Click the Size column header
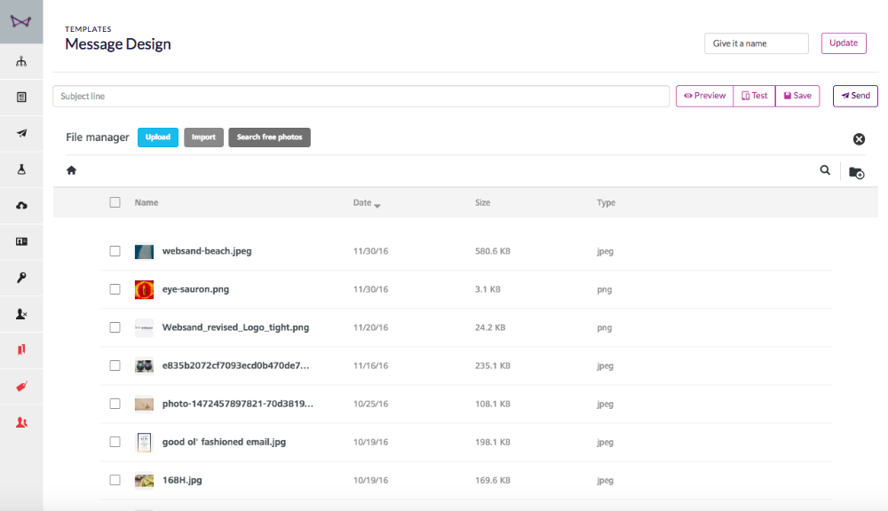 click(x=482, y=202)
